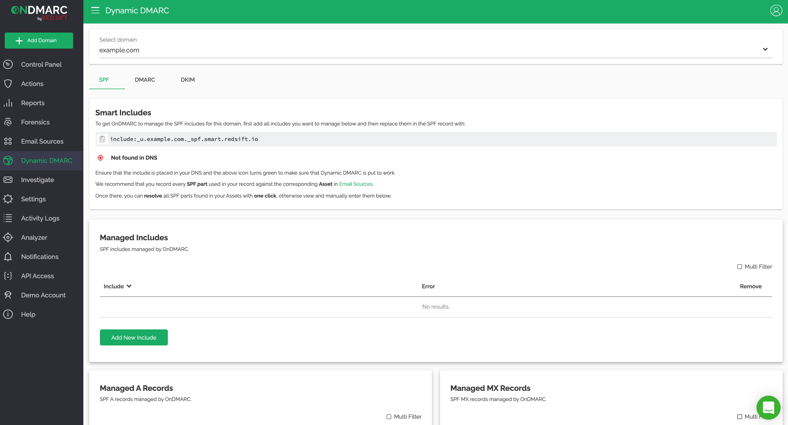Expand the Select domain dropdown arrow
This screenshot has height=425, width=788.
pyautogui.click(x=765, y=49)
